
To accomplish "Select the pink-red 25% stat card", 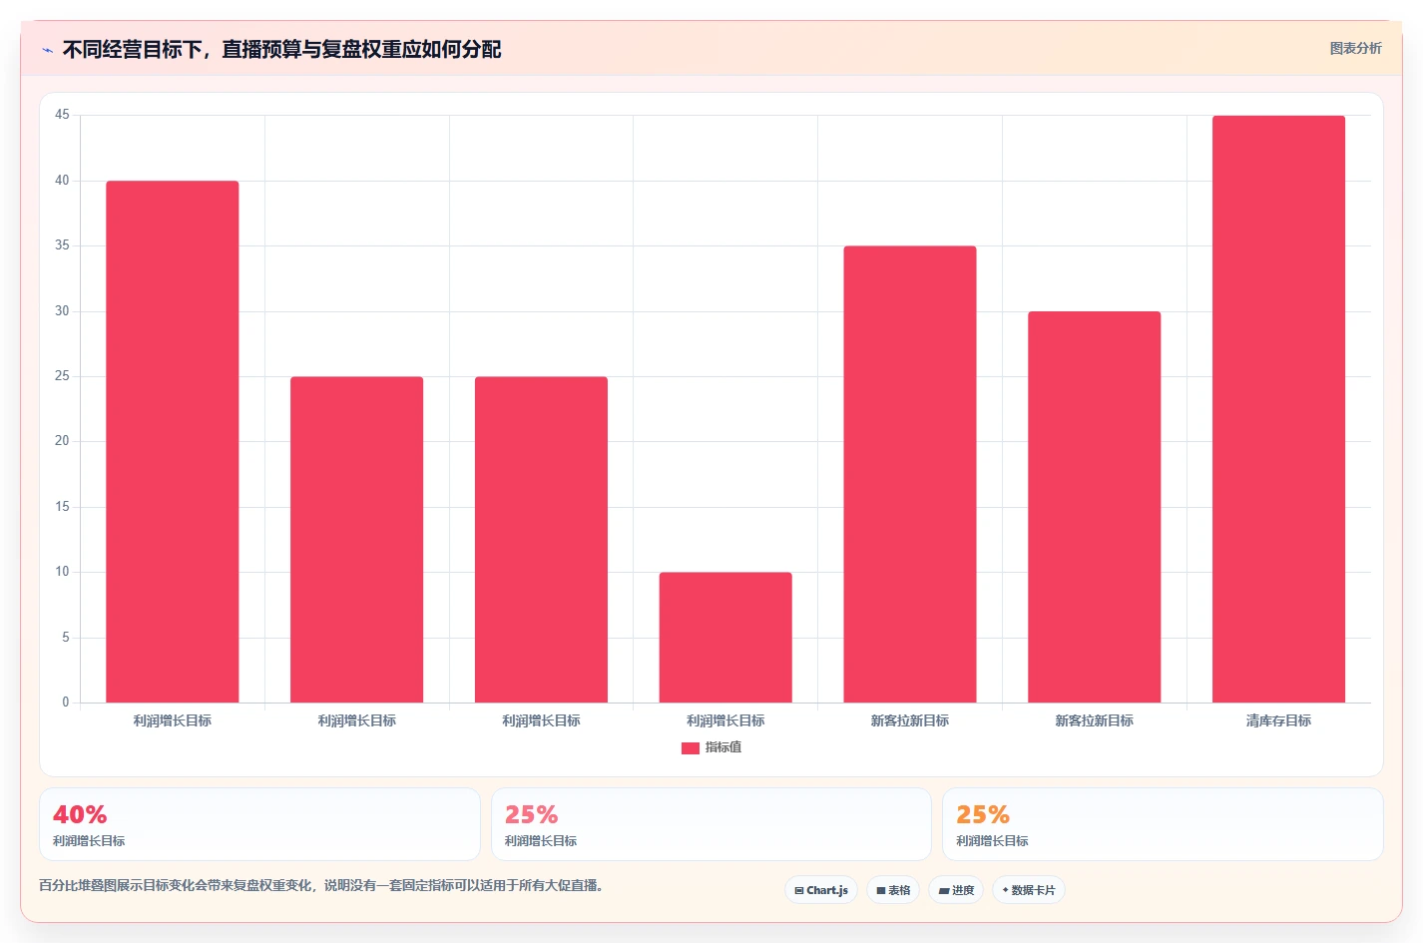I will tap(711, 824).
